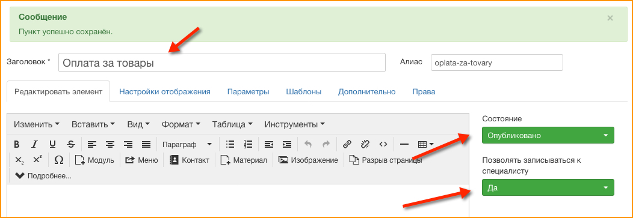Open the Таблица editor menu
This screenshot has width=633, height=218.
point(232,124)
